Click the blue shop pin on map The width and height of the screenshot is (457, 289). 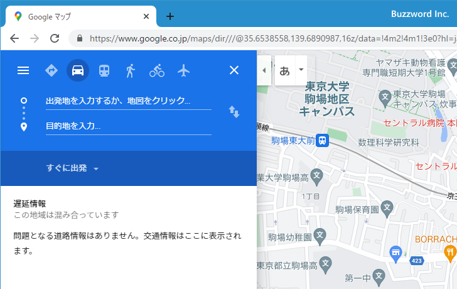point(395,253)
